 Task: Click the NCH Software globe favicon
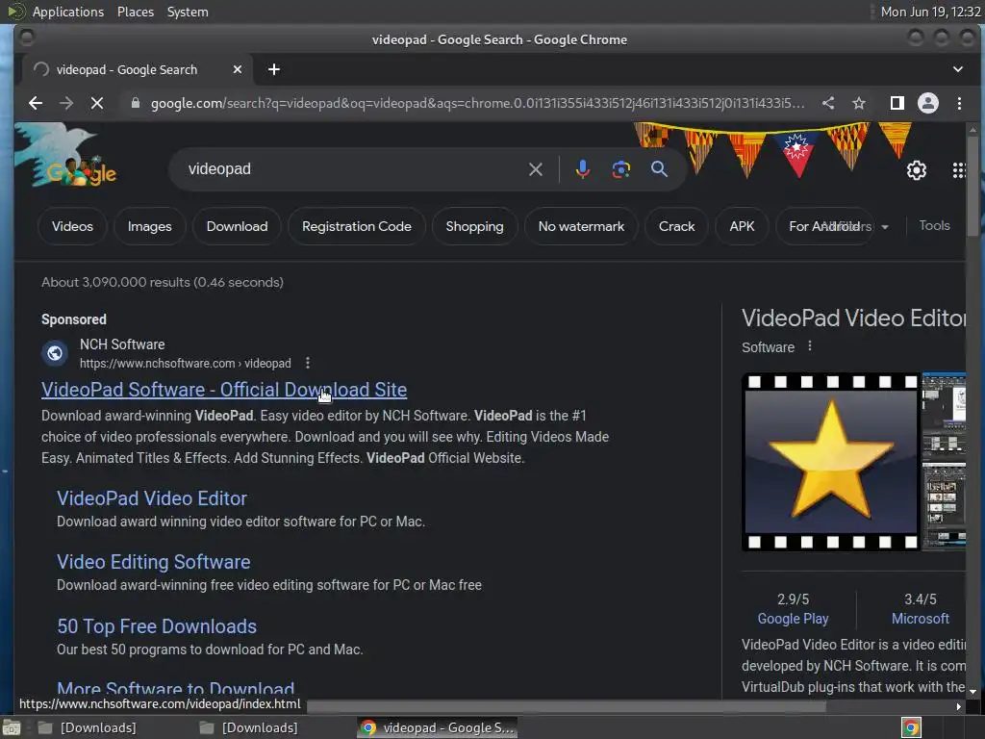point(55,353)
